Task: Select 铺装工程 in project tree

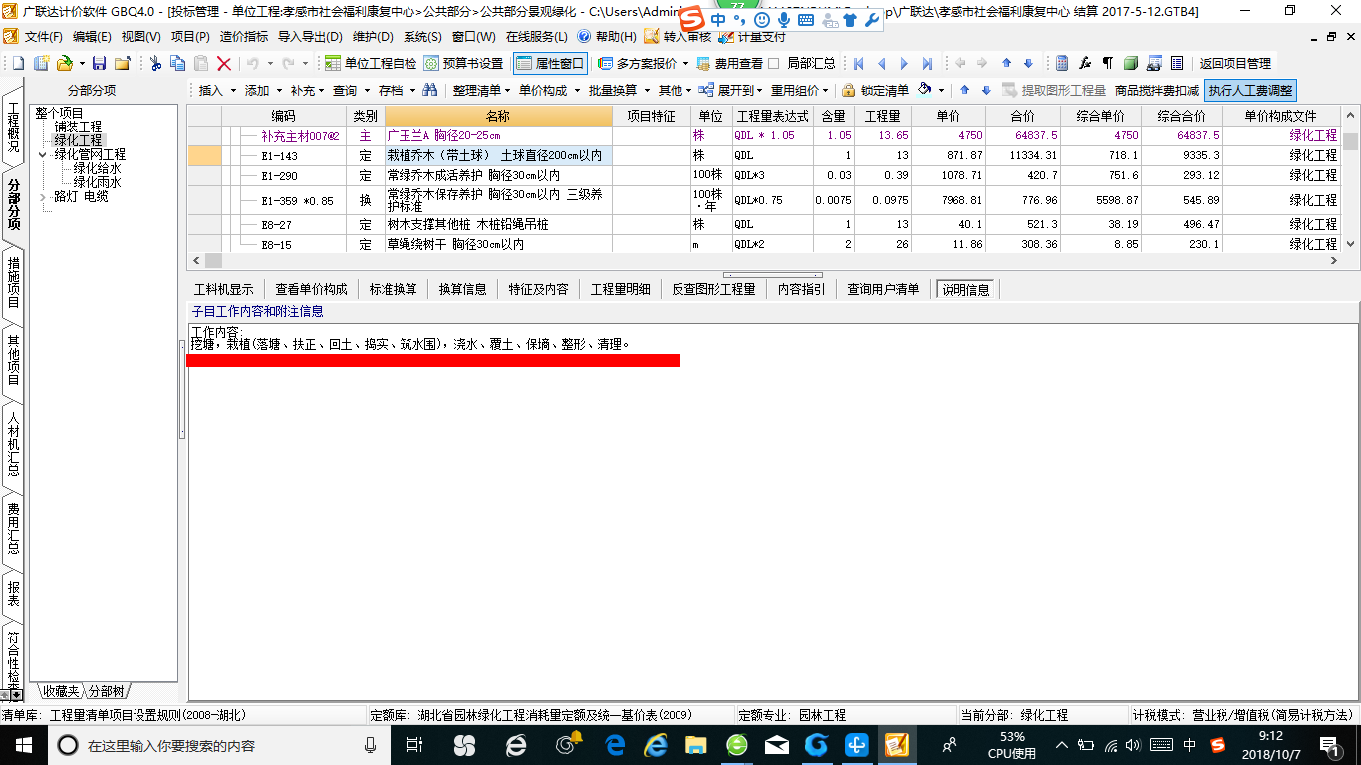Action: [x=78, y=127]
